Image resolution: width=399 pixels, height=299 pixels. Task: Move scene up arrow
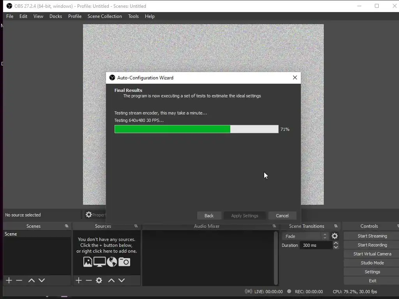[32, 280]
